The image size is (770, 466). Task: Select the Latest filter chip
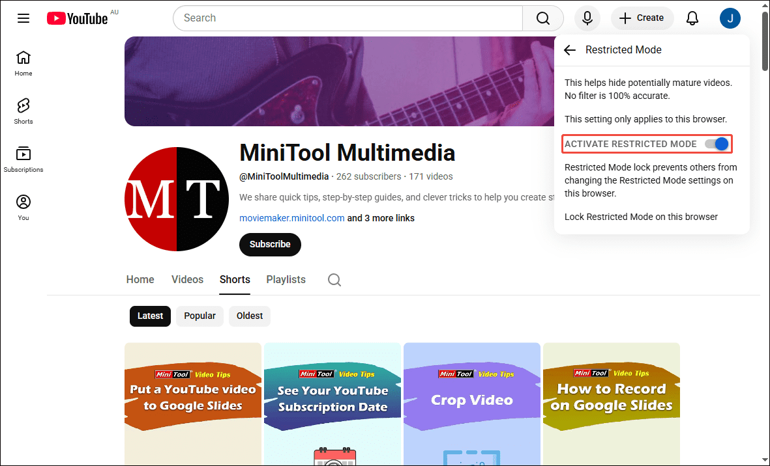coord(150,316)
